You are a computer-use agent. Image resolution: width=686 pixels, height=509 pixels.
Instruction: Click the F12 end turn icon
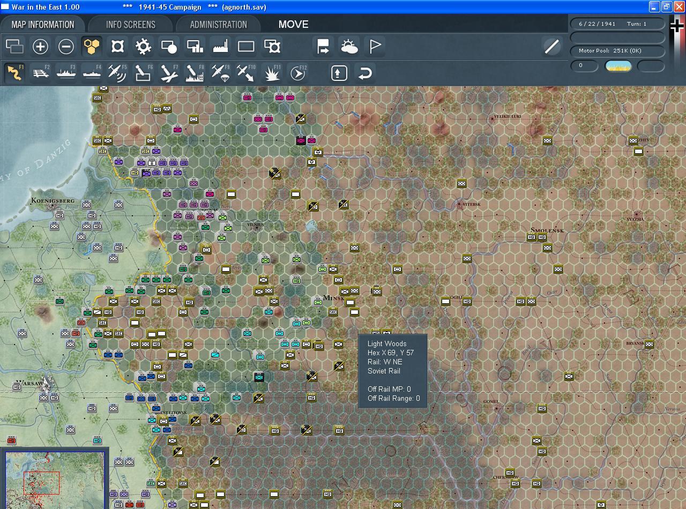click(297, 72)
